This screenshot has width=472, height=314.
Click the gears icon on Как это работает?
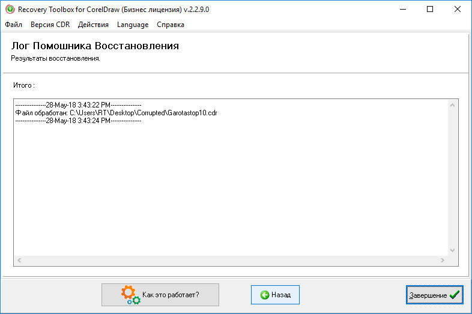click(x=131, y=295)
